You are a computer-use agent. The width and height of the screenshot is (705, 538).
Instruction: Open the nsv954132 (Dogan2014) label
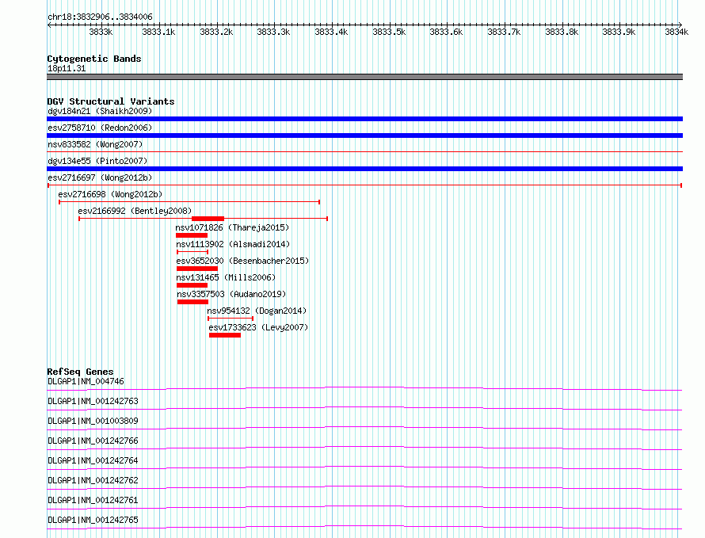pyautogui.click(x=257, y=311)
